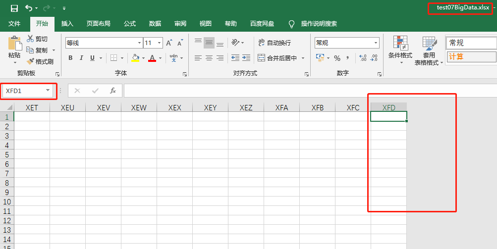Viewport: 497px width, 249px height.
Task: Click the 格式刷 format painter
Action: (40, 61)
